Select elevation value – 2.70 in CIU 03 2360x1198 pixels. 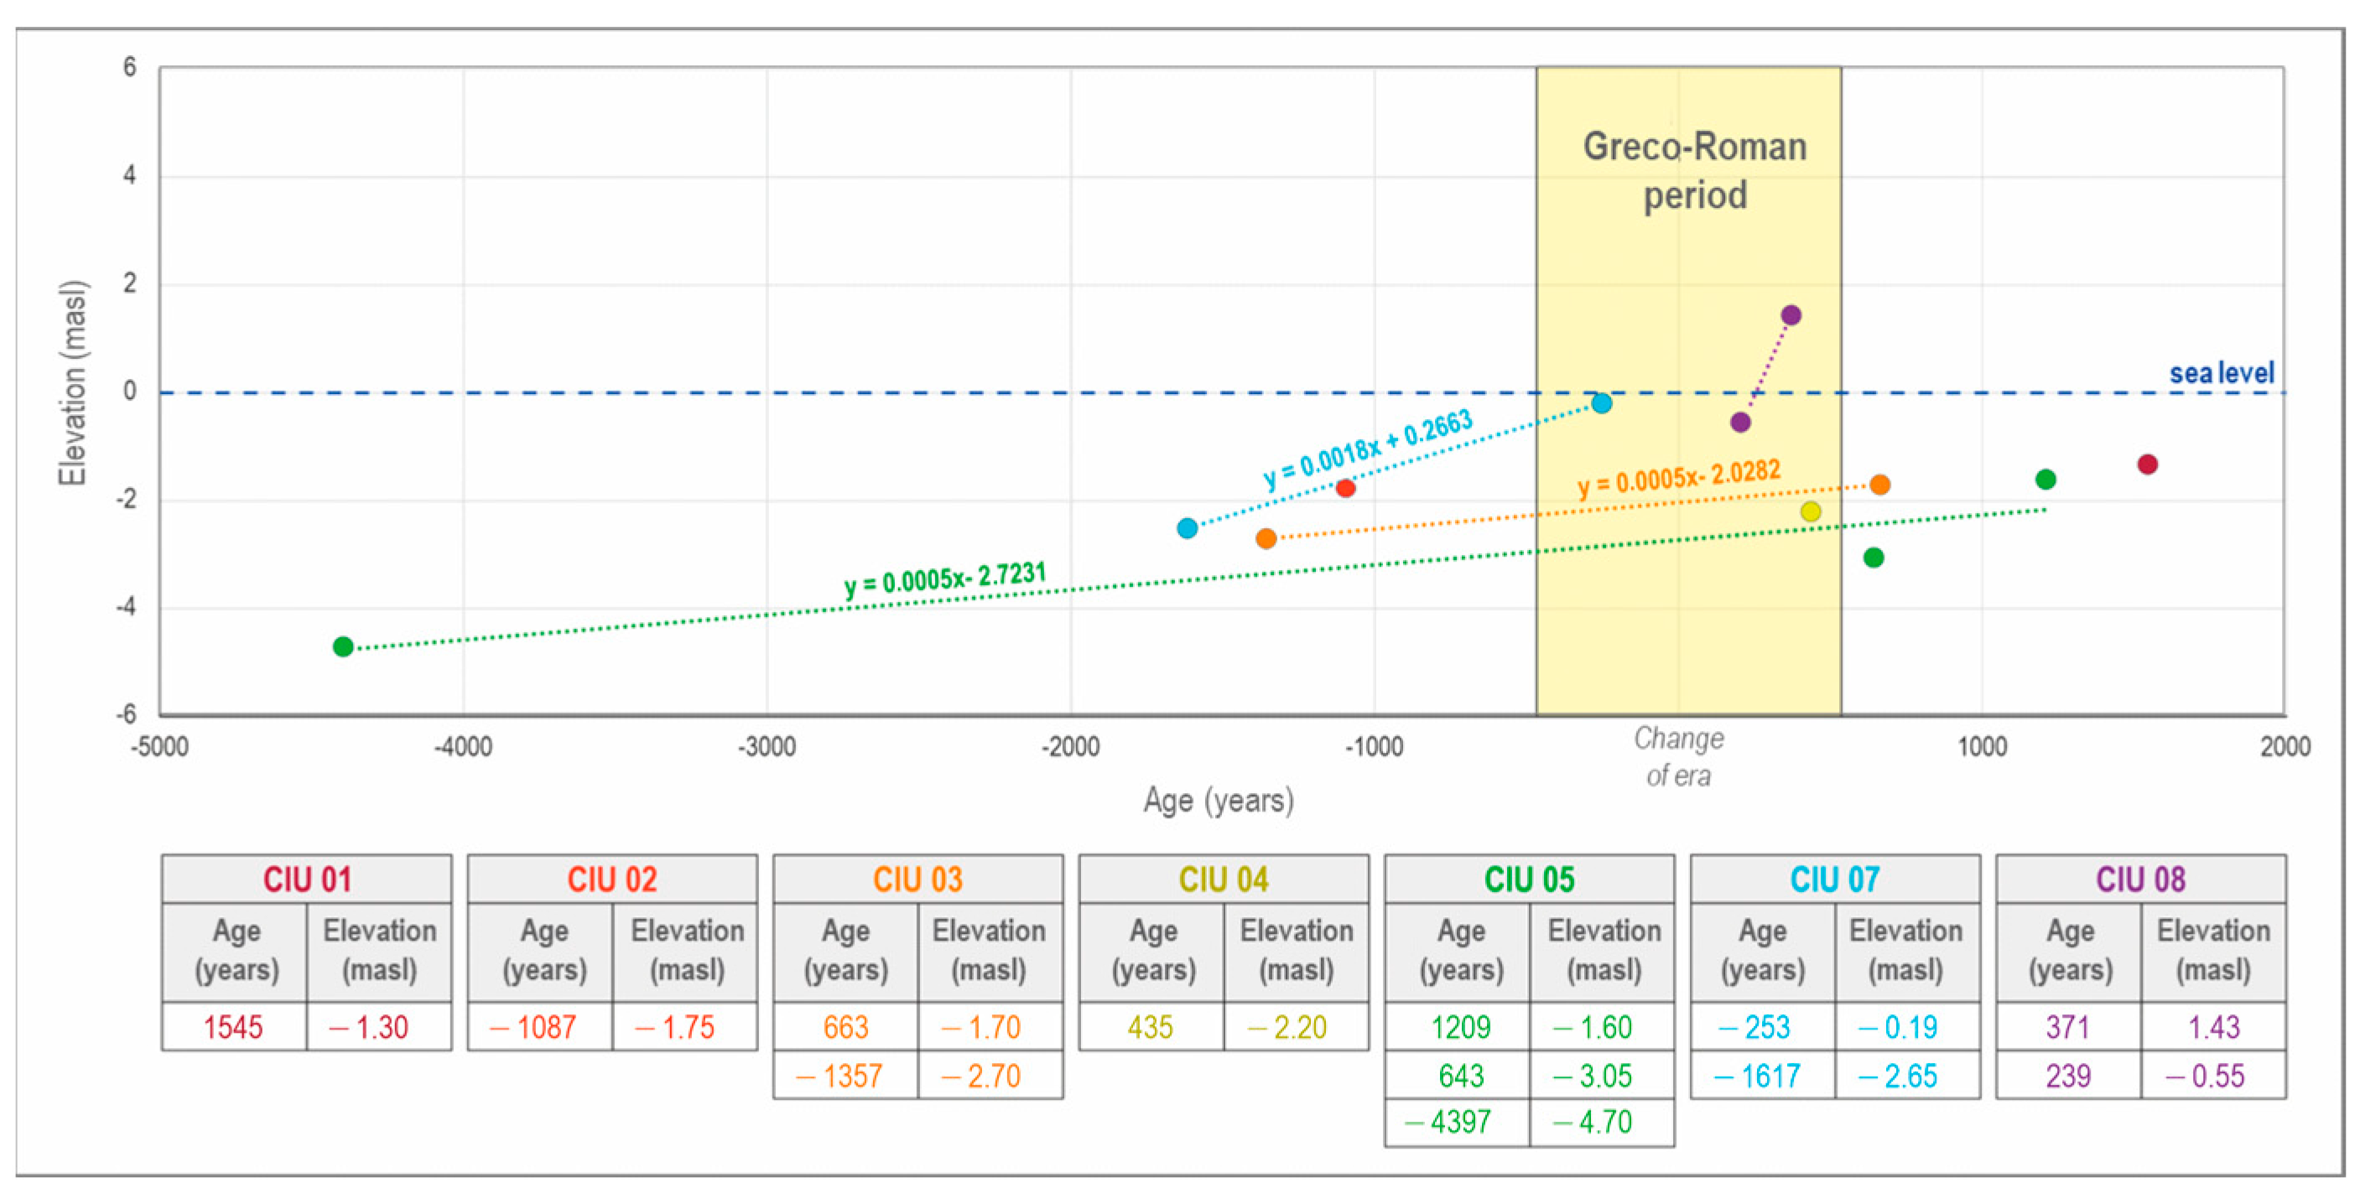(x=981, y=1076)
